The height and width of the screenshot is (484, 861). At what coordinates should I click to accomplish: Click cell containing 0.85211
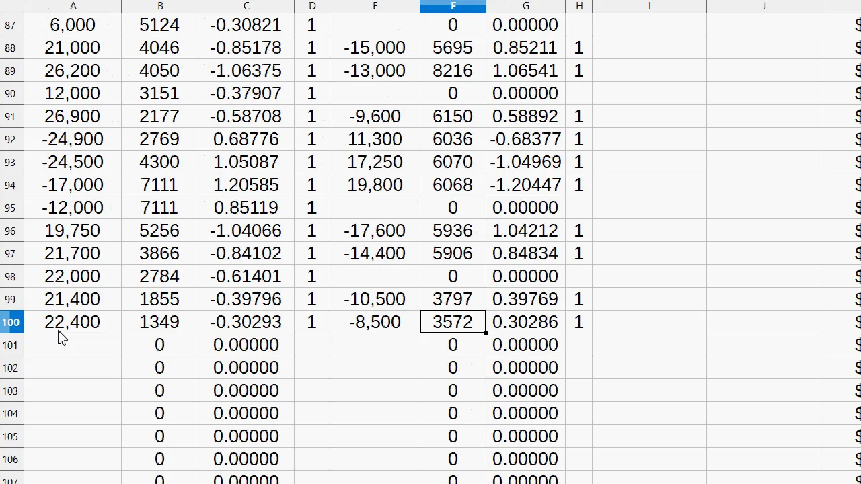(x=525, y=48)
